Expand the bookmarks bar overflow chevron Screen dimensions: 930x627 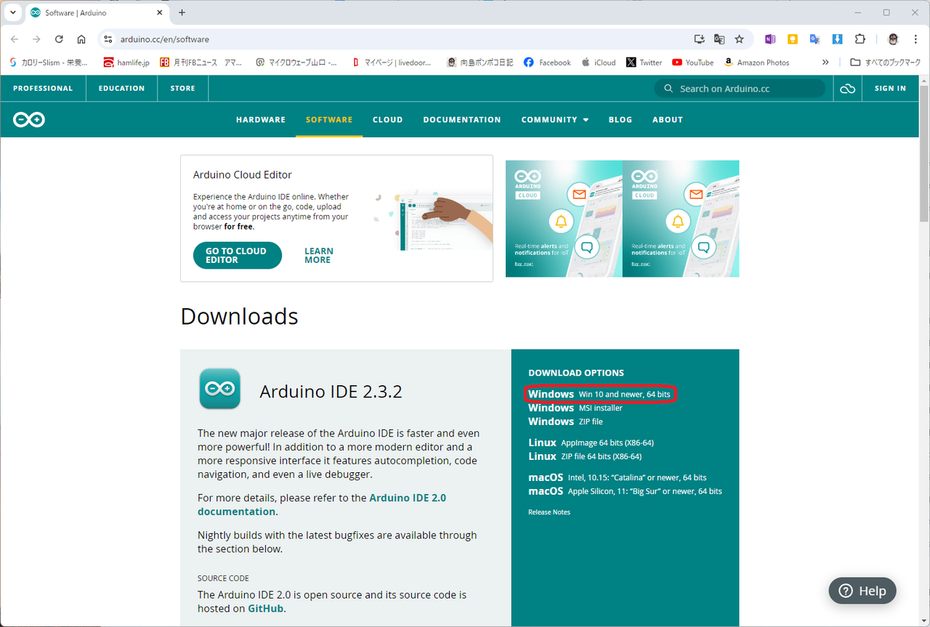coord(825,62)
